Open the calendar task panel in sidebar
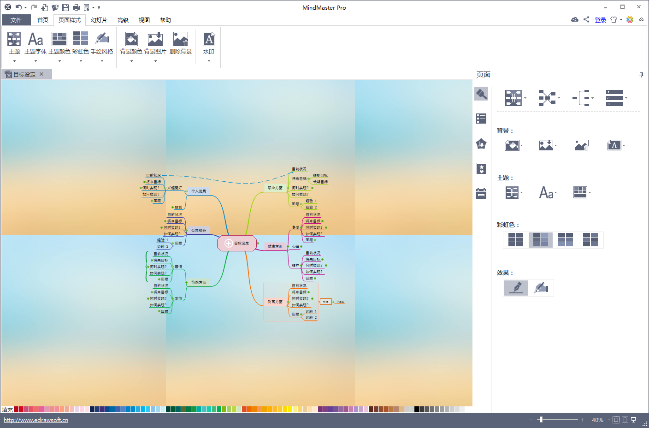 (x=481, y=193)
